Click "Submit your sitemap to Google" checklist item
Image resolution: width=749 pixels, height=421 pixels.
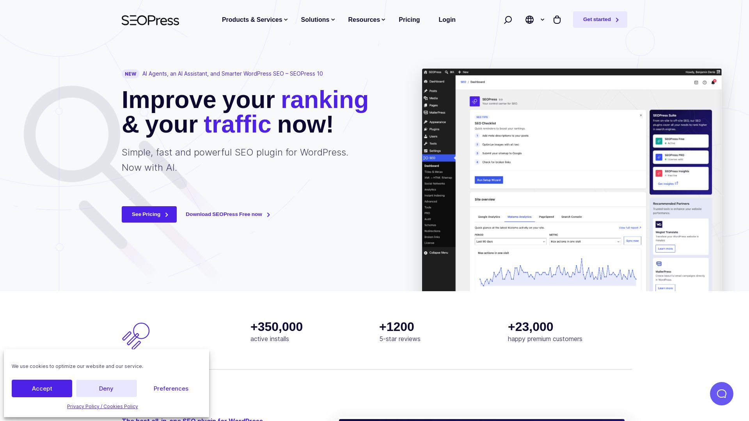point(502,153)
